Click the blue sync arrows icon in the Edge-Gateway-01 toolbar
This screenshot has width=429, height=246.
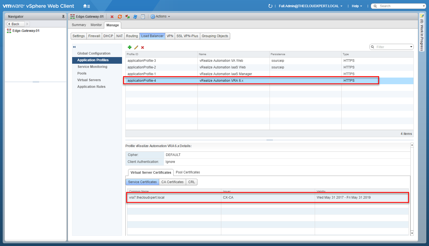click(x=135, y=17)
